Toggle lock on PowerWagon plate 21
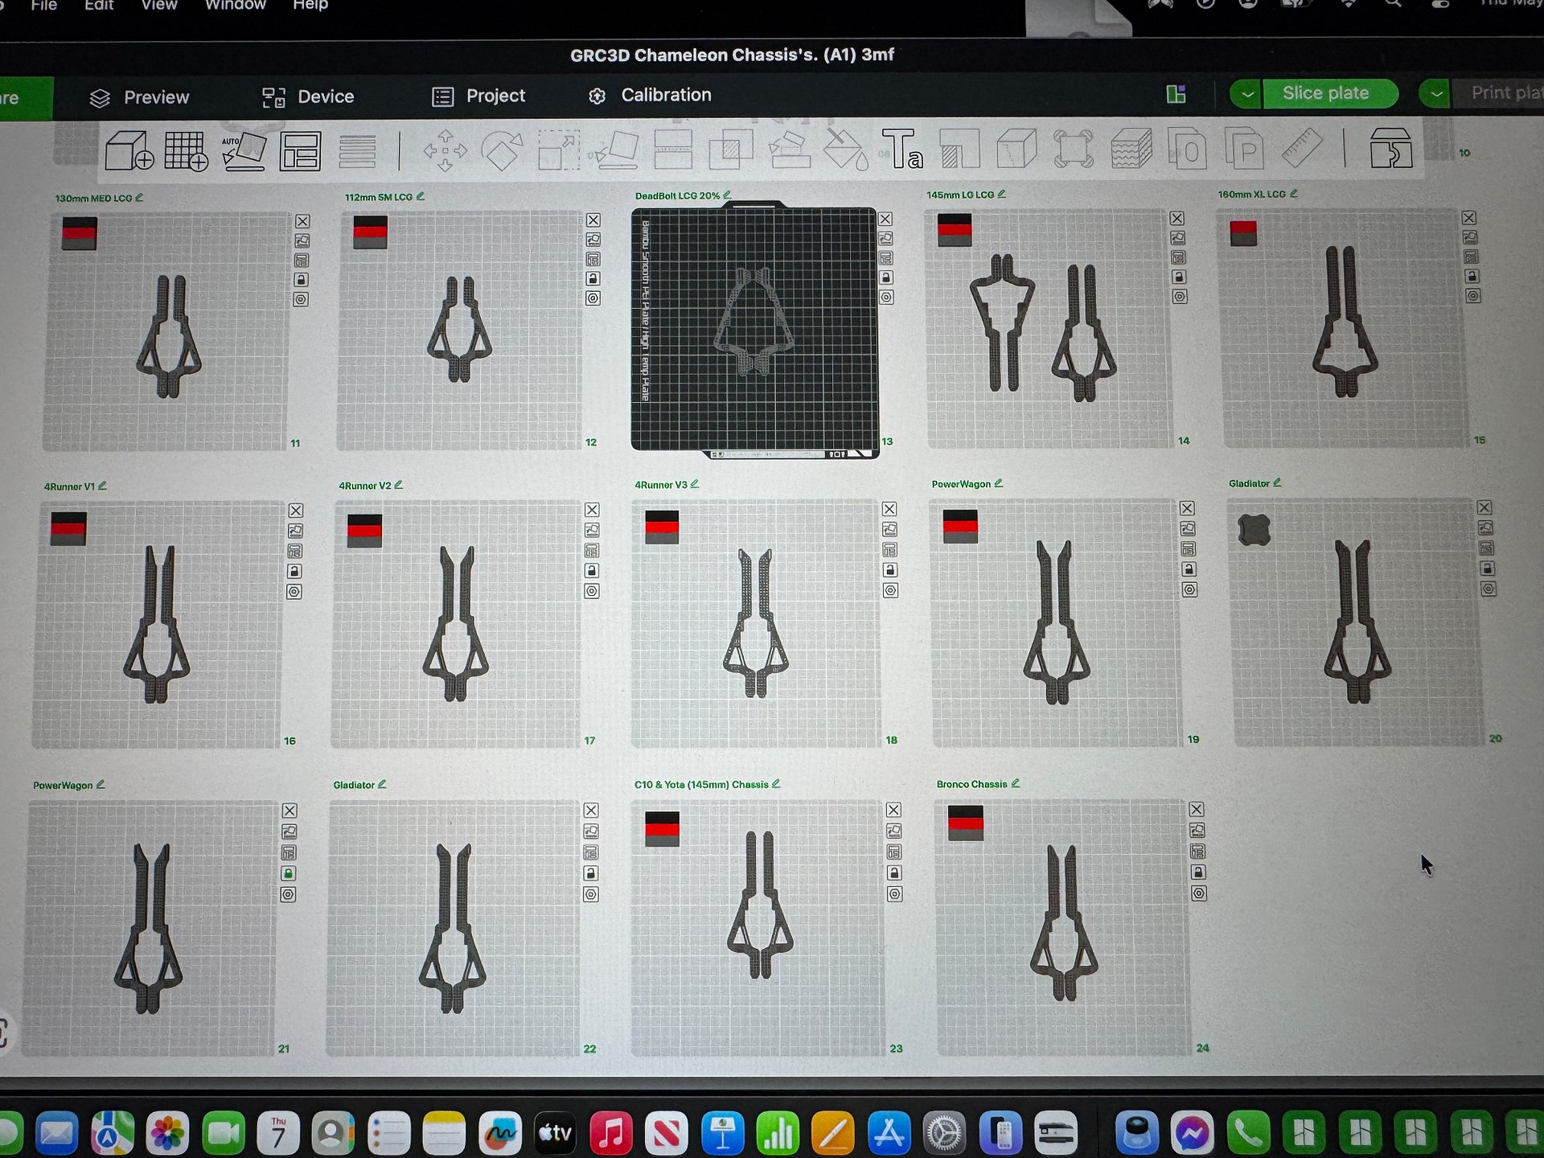1544x1158 pixels. pos(289,873)
